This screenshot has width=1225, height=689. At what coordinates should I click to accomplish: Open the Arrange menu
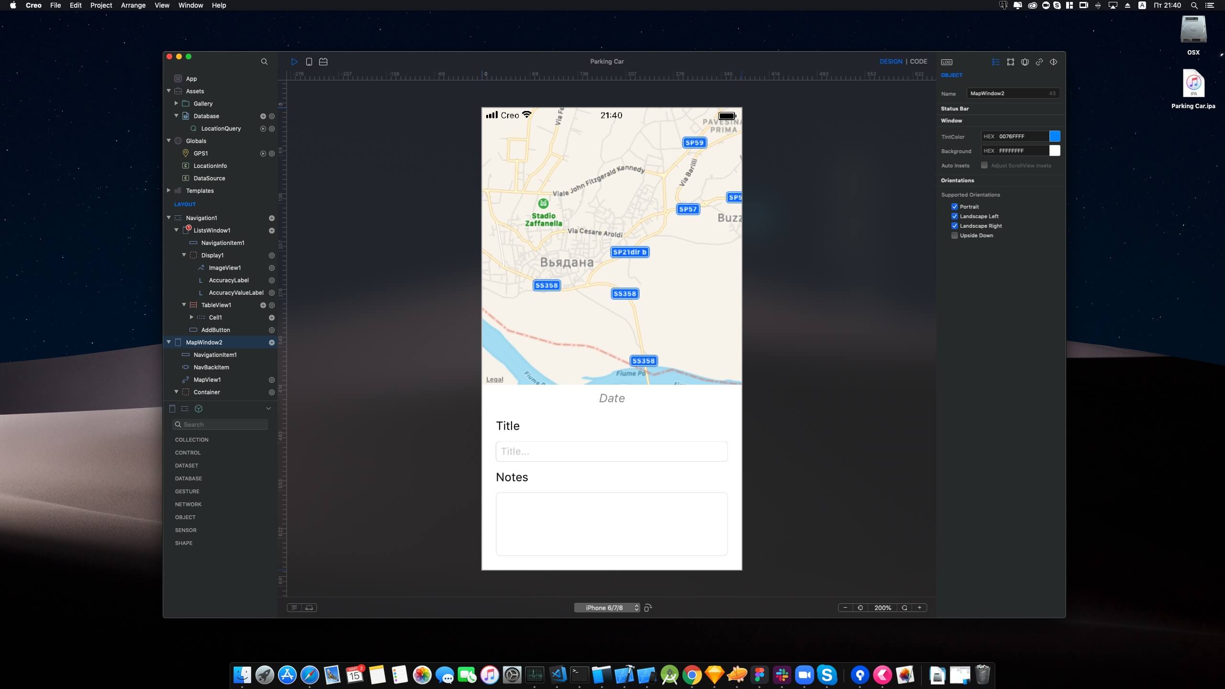[x=133, y=5]
